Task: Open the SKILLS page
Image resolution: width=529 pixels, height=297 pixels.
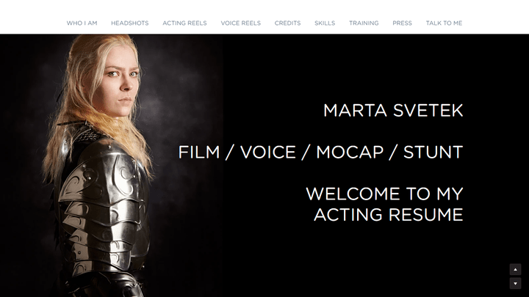Action: [x=325, y=23]
